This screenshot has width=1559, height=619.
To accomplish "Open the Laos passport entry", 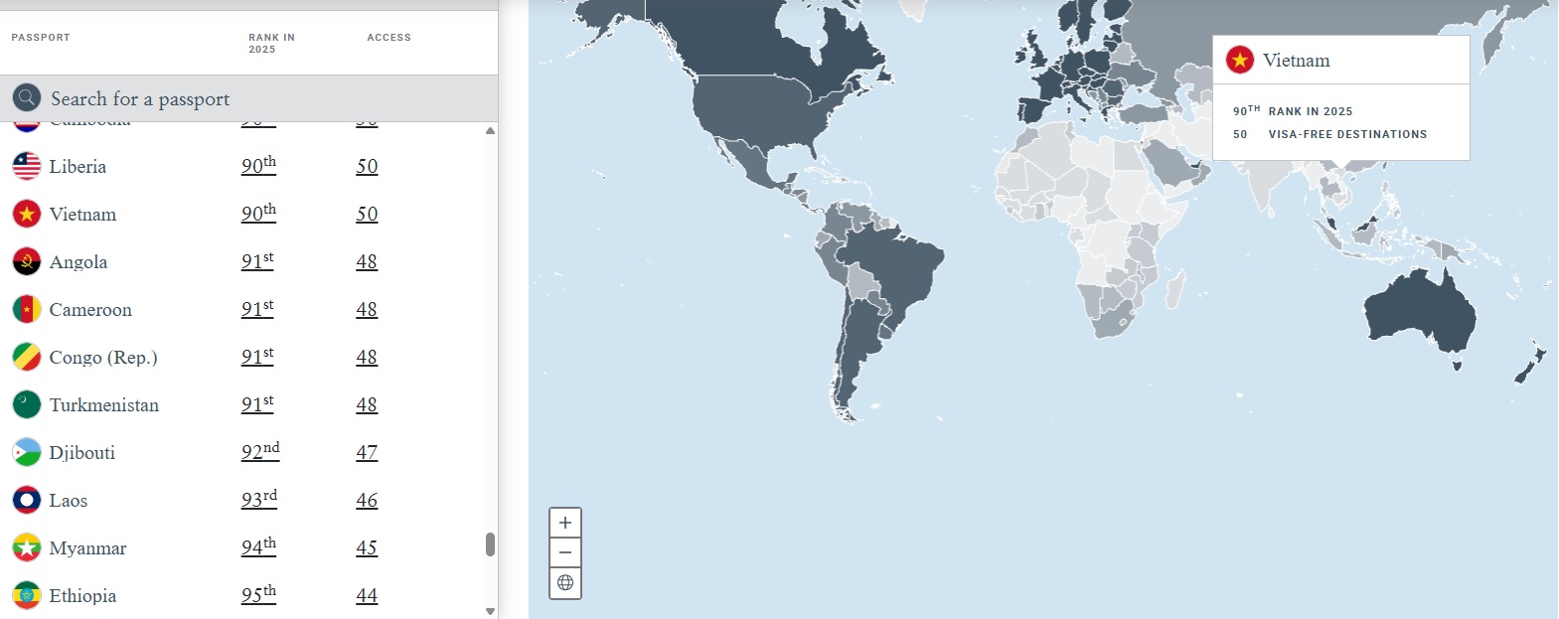I will click(69, 501).
